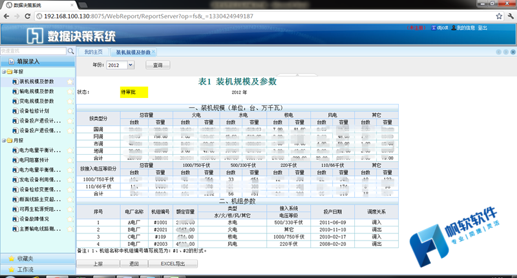Open 断面线路主变超... in the tree
517x278 pixels.
tap(40, 200)
